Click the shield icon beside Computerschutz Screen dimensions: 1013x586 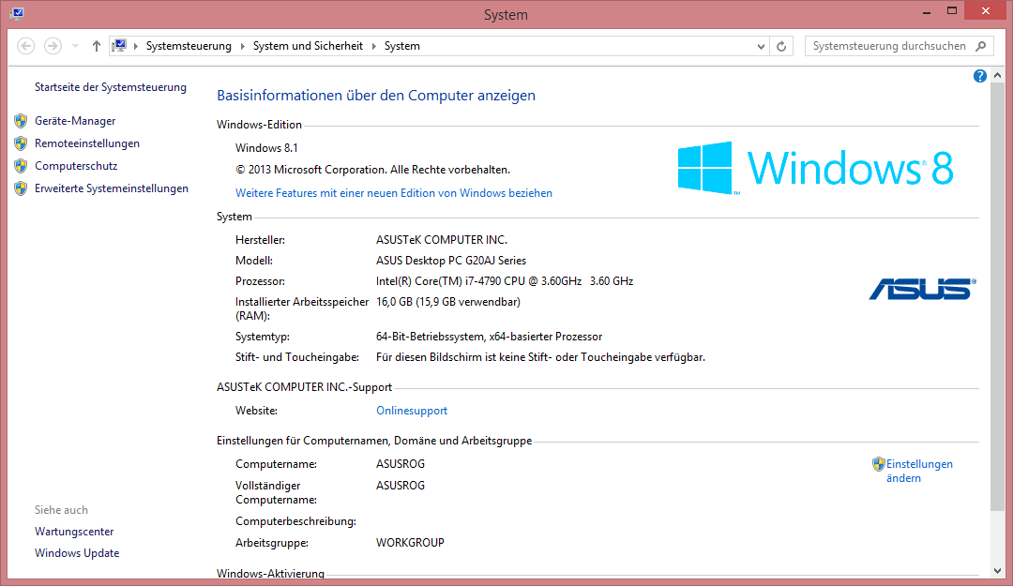(x=21, y=166)
